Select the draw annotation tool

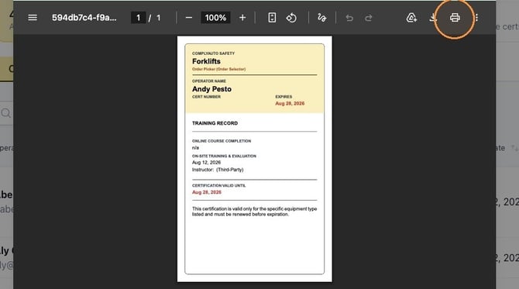click(x=321, y=18)
